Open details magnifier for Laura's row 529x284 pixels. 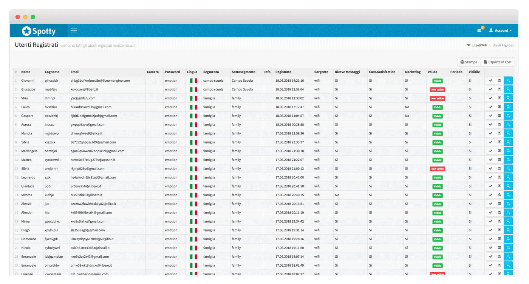pyautogui.click(x=508, y=107)
